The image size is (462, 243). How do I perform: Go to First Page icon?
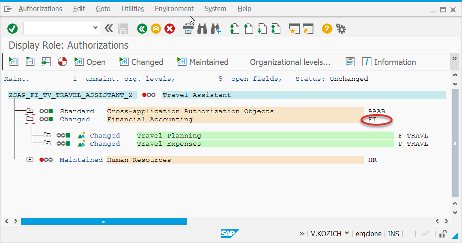click(x=235, y=29)
